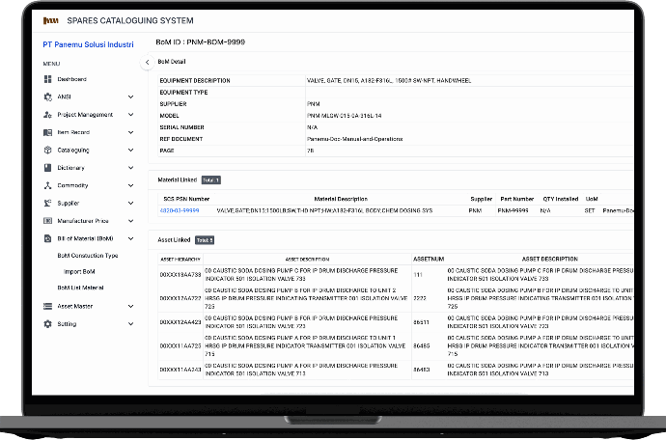
Task: Open the BoM List Material page
Action: [81, 288]
